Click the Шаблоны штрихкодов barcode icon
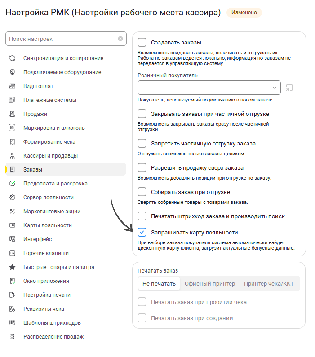Viewport: 315px width, 357px height. click(x=13, y=323)
